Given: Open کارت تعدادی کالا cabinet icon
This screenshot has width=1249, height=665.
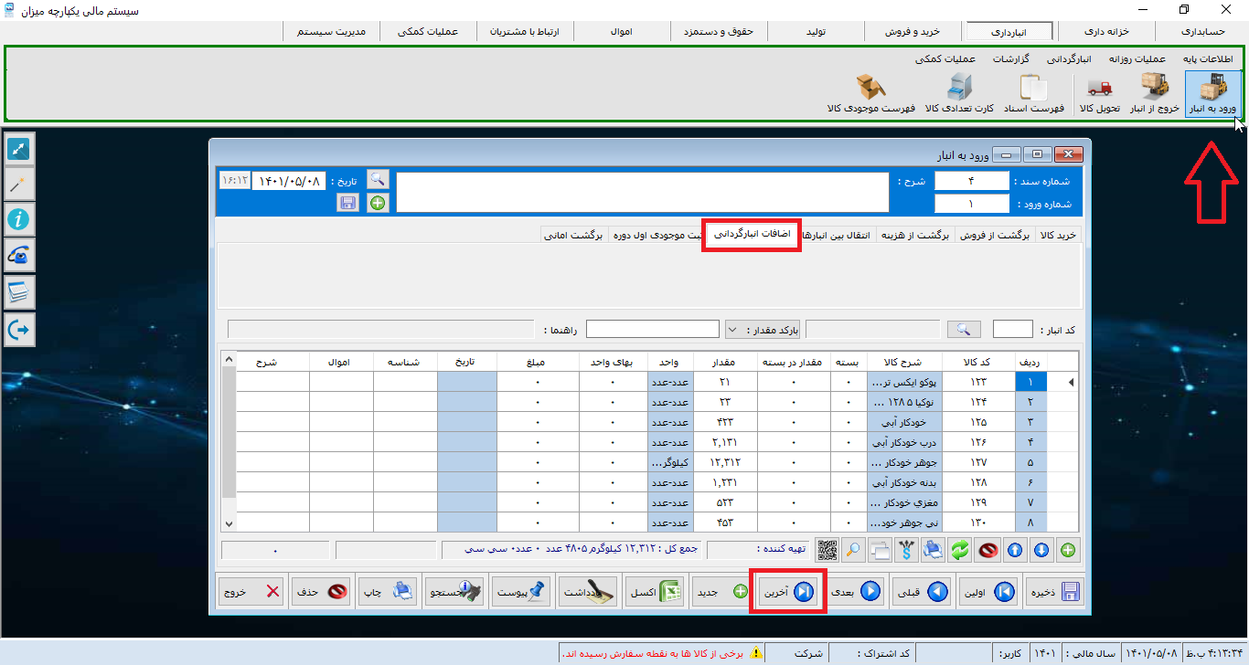Looking at the screenshot, I should [x=959, y=94].
